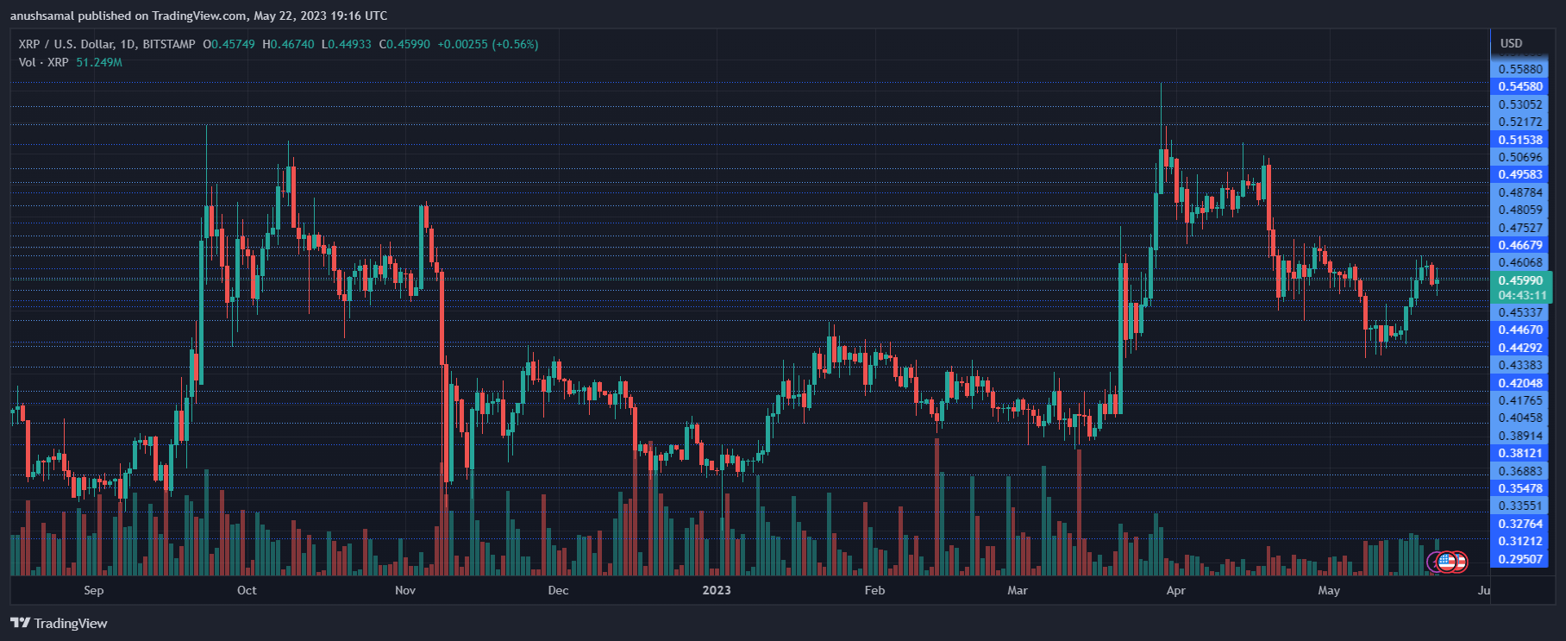The height and width of the screenshot is (641, 1566).
Task: Click the 2023 year label on time axis
Action: click(x=716, y=590)
